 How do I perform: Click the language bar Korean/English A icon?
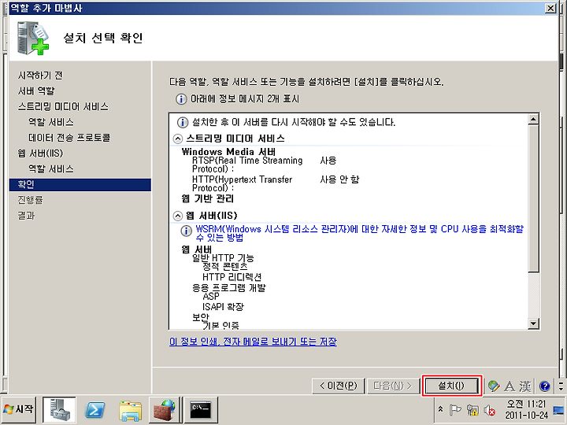[x=510, y=386]
